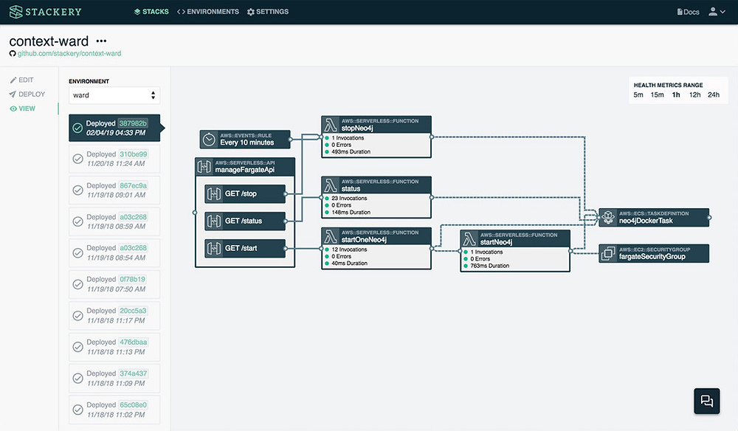738x431 pixels.
Task: Click the clock icon on Every 10 minutes rule
Action: click(209, 139)
